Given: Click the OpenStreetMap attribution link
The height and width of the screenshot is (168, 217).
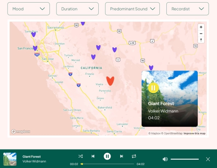Looking at the screenshot, I should 172,133.
